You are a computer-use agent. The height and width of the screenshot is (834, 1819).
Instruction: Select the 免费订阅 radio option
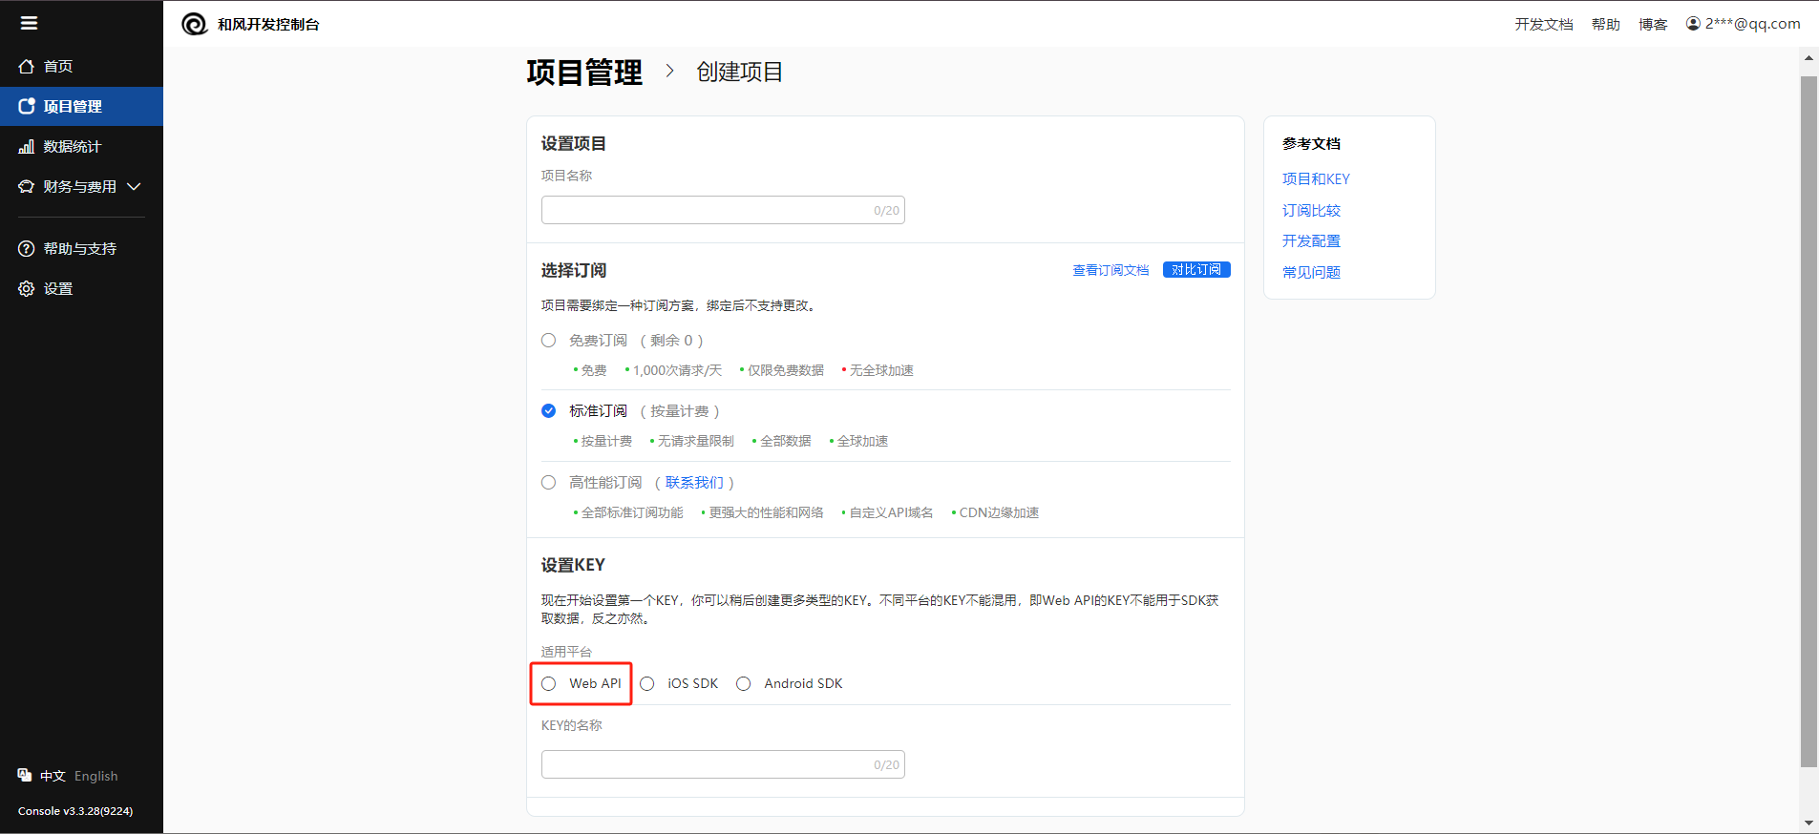549,341
